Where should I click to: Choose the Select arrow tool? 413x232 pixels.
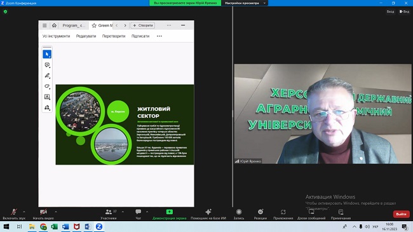point(47,54)
